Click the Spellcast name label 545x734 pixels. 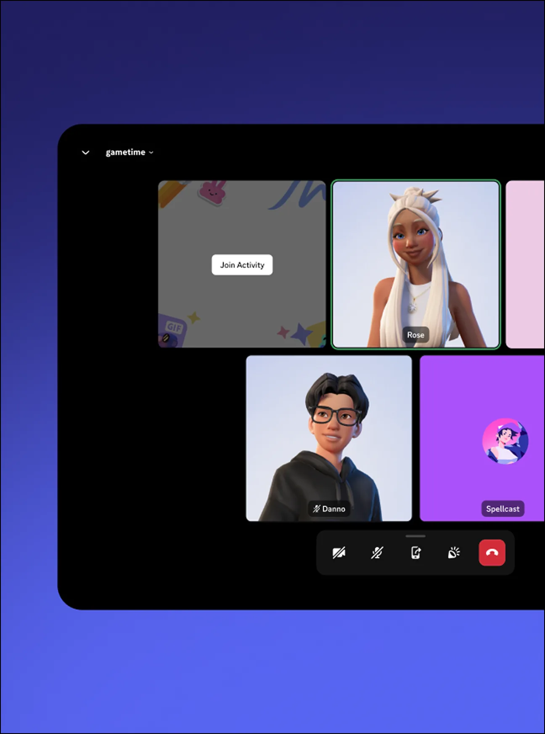coord(503,509)
